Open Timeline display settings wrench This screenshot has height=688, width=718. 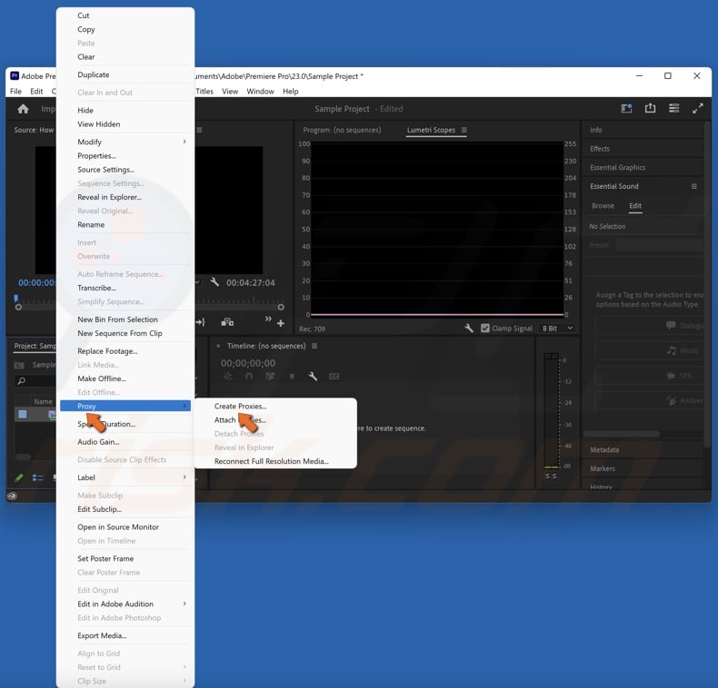(313, 376)
